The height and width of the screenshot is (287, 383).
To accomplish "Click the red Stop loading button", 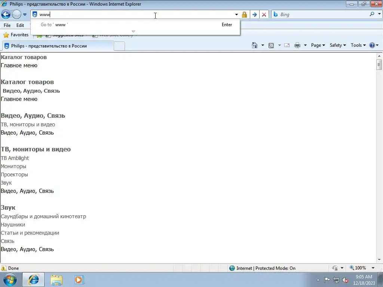I will click(264, 15).
